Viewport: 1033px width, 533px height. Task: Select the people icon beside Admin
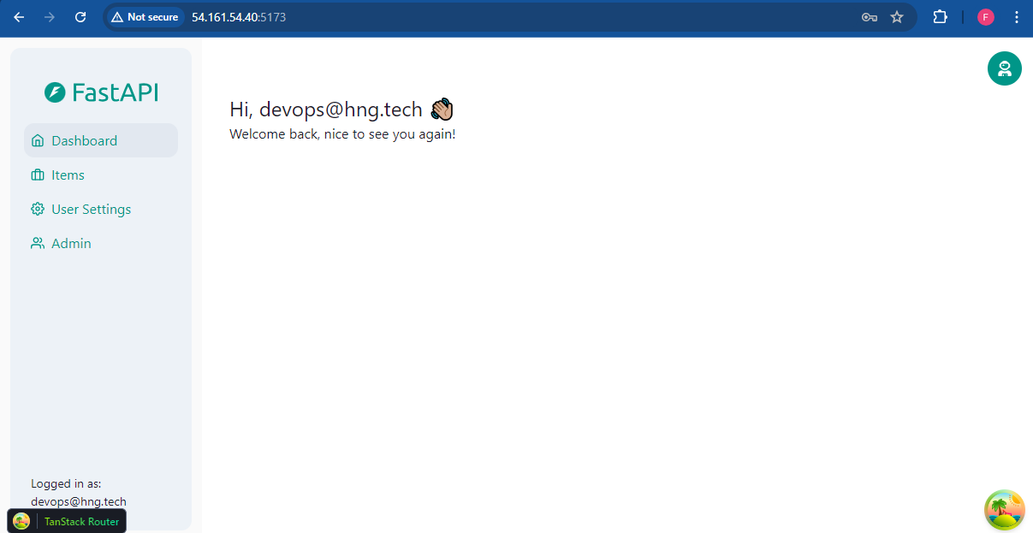coord(37,243)
